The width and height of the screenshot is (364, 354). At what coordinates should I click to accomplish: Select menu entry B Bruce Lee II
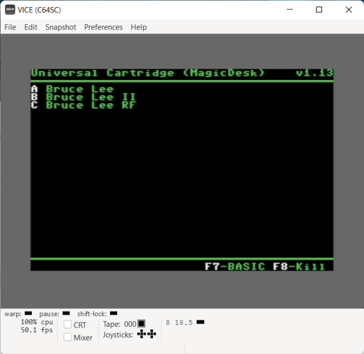pos(83,97)
